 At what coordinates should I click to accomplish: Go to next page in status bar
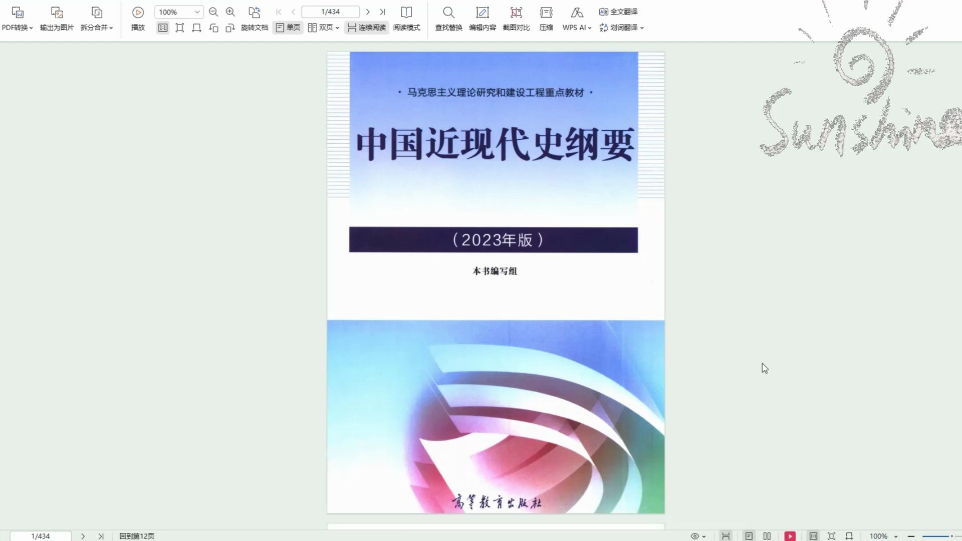(x=83, y=536)
